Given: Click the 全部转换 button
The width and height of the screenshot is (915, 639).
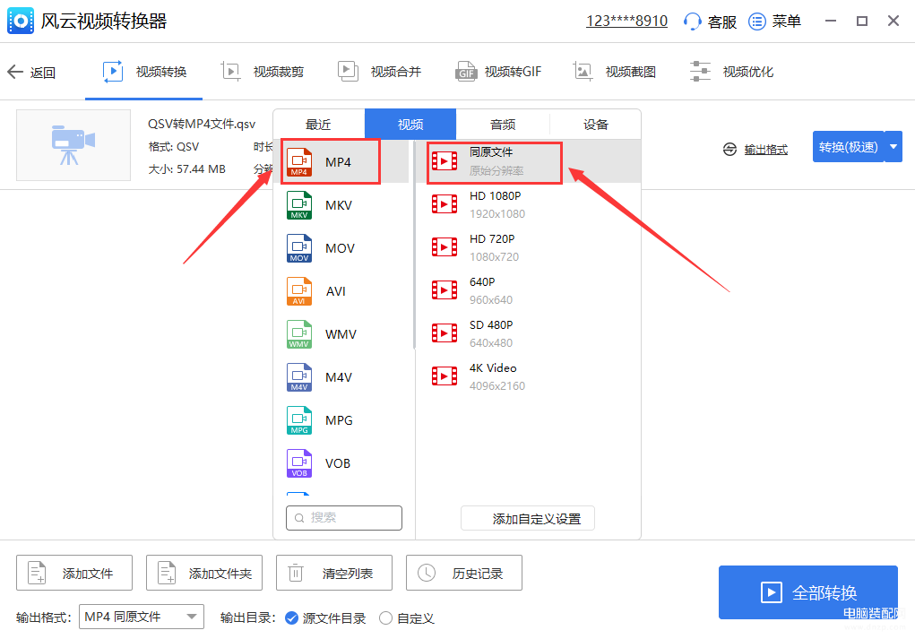Looking at the screenshot, I should pos(808,592).
